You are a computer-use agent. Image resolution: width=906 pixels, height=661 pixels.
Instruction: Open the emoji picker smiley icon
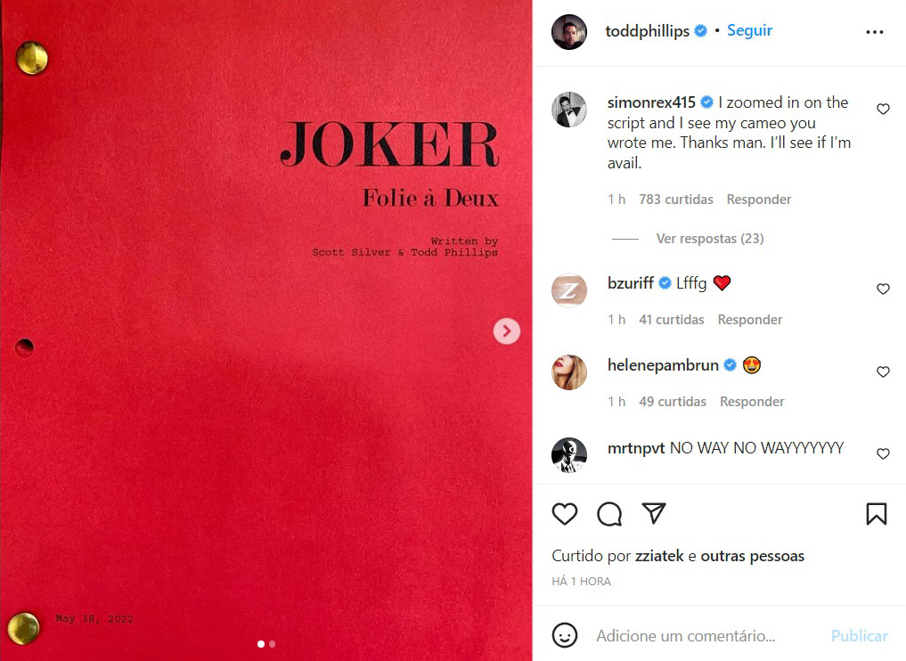pos(565,635)
